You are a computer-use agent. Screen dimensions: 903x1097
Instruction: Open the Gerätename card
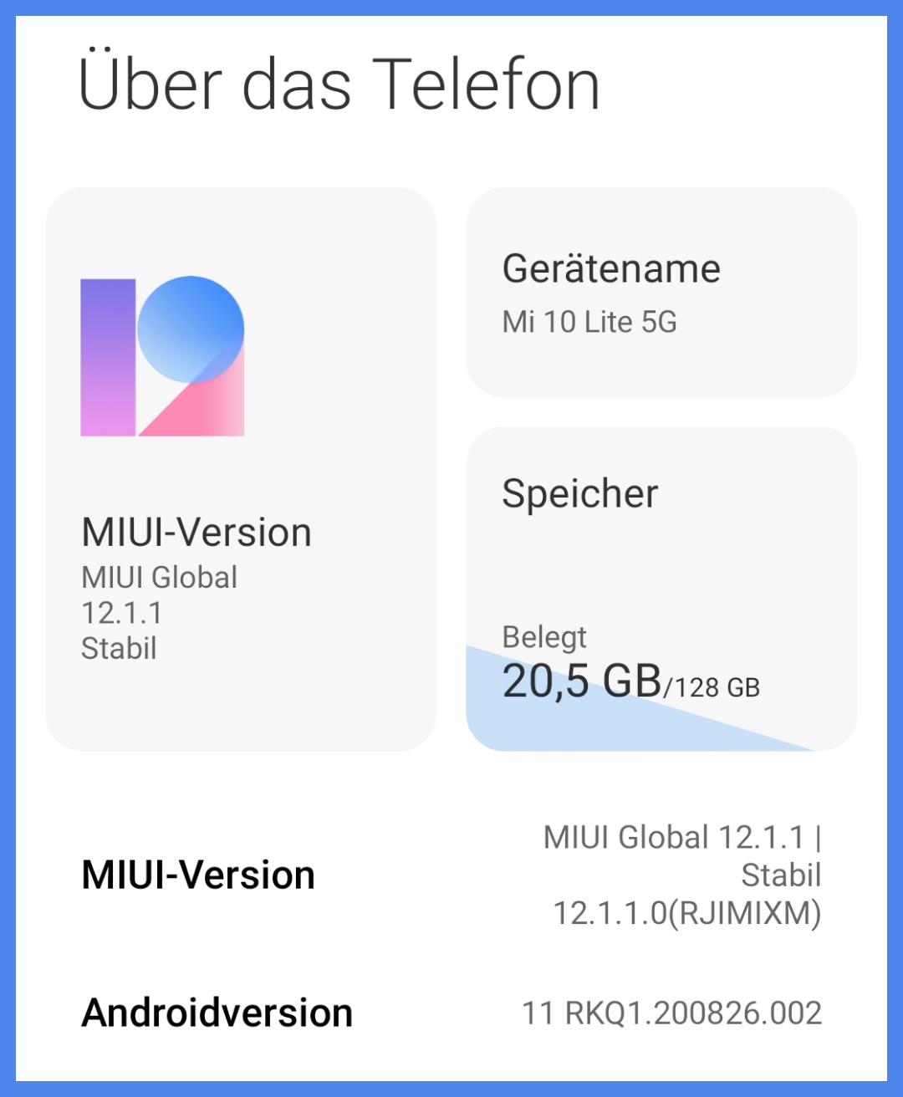(661, 292)
